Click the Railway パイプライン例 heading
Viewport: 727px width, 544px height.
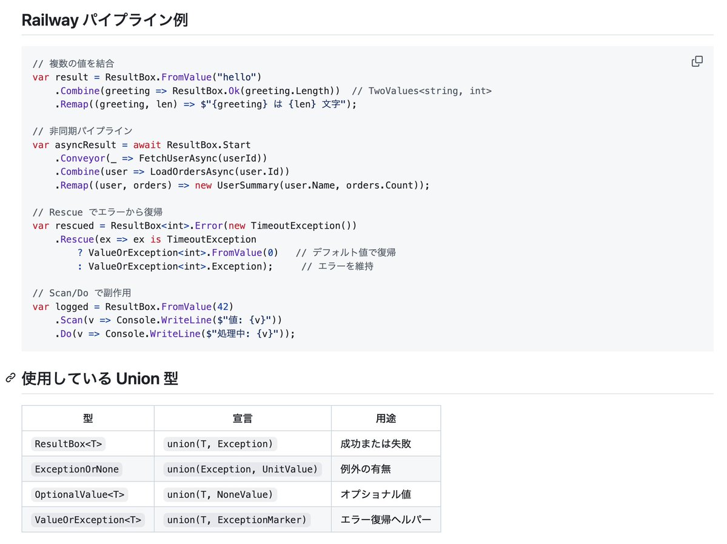[x=105, y=20]
